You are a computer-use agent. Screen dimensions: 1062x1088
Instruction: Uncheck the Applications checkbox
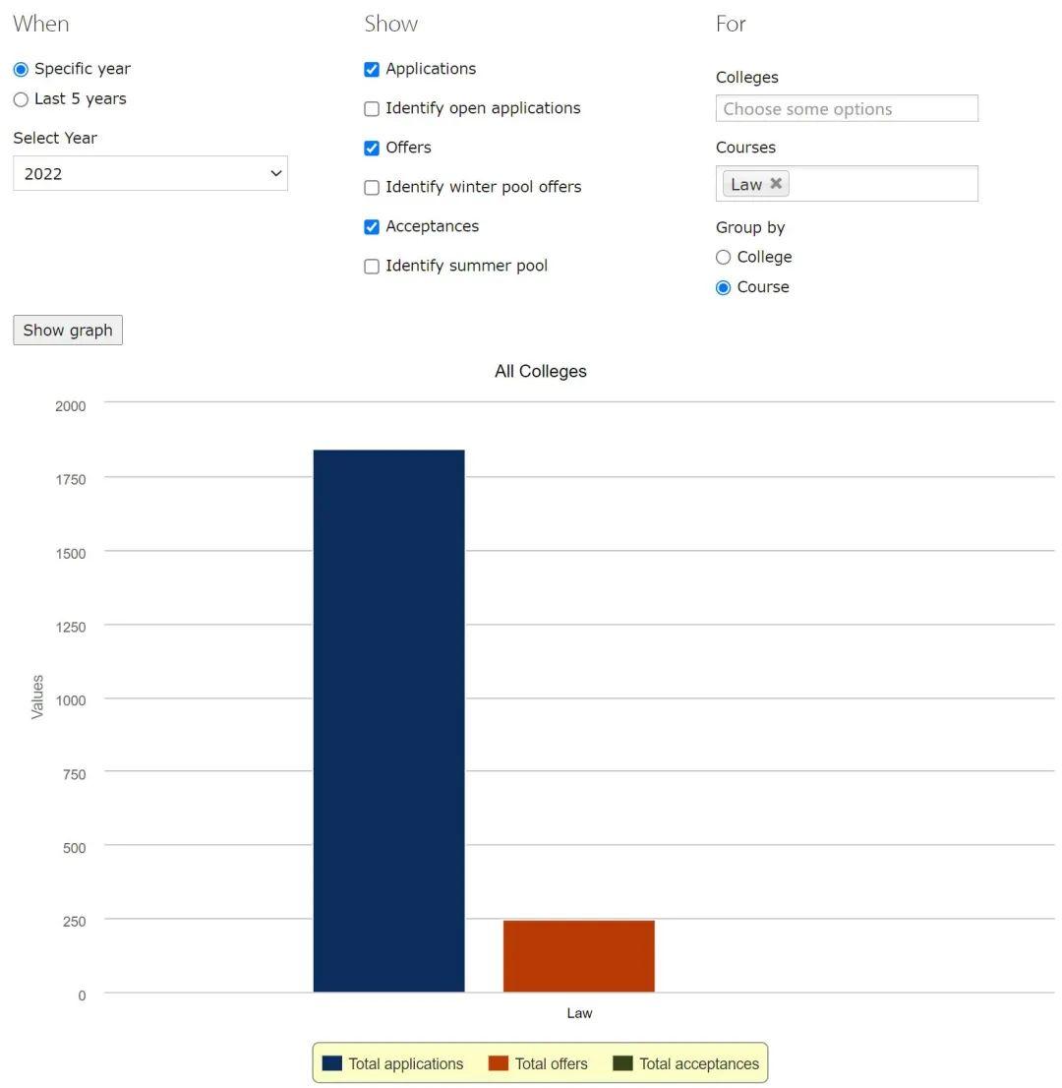[372, 70]
